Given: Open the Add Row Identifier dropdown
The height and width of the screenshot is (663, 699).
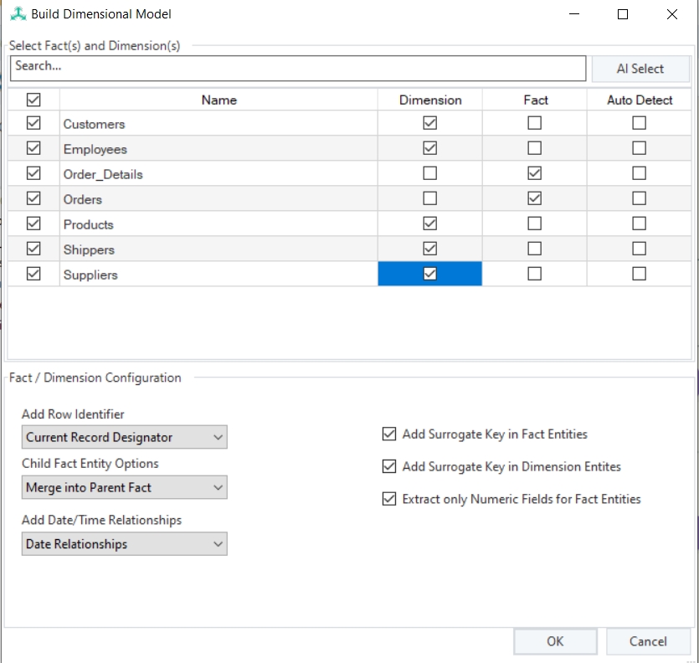Looking at the screenshot, I should [x=125, y=437].
